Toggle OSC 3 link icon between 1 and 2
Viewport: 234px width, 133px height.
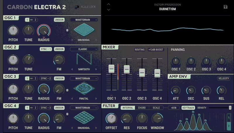(x=31, y=78)
